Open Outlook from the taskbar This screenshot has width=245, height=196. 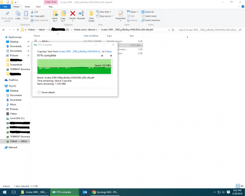click(x=85, y=192)
